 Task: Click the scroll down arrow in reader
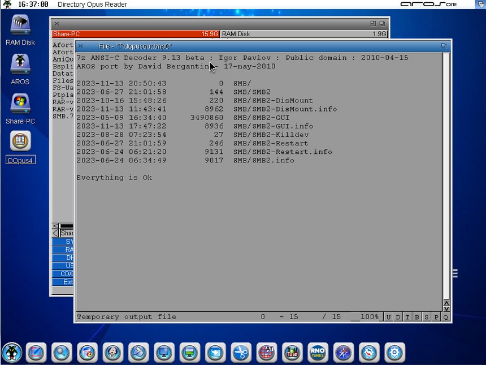pyautogui.click(x=446, y=308)
